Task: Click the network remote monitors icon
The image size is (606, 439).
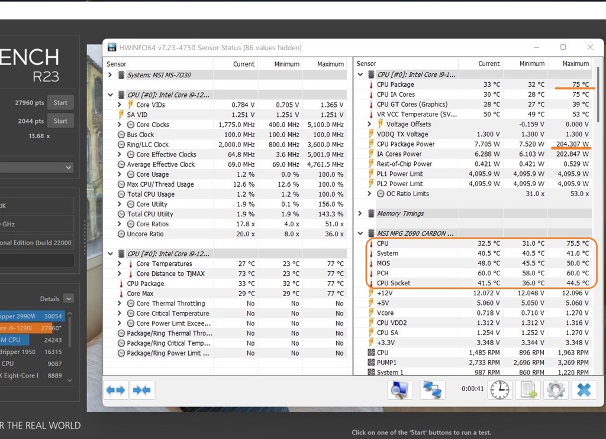Action: coord(432,390)
